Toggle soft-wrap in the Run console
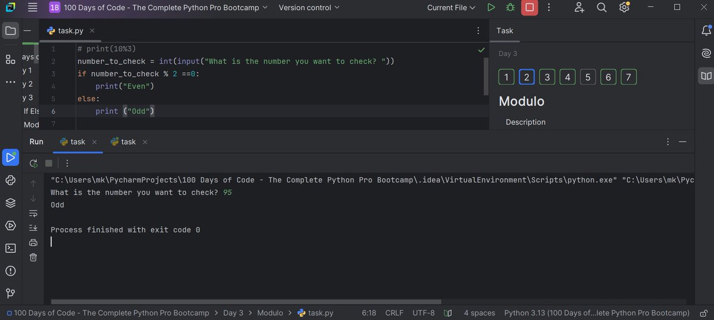714x320 pixels. tap(33, 213)
